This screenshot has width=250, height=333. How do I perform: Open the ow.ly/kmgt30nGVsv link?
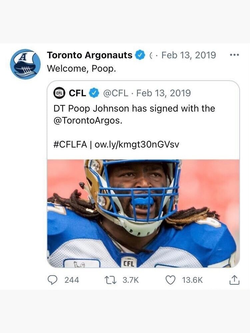(x=137, y=145)
